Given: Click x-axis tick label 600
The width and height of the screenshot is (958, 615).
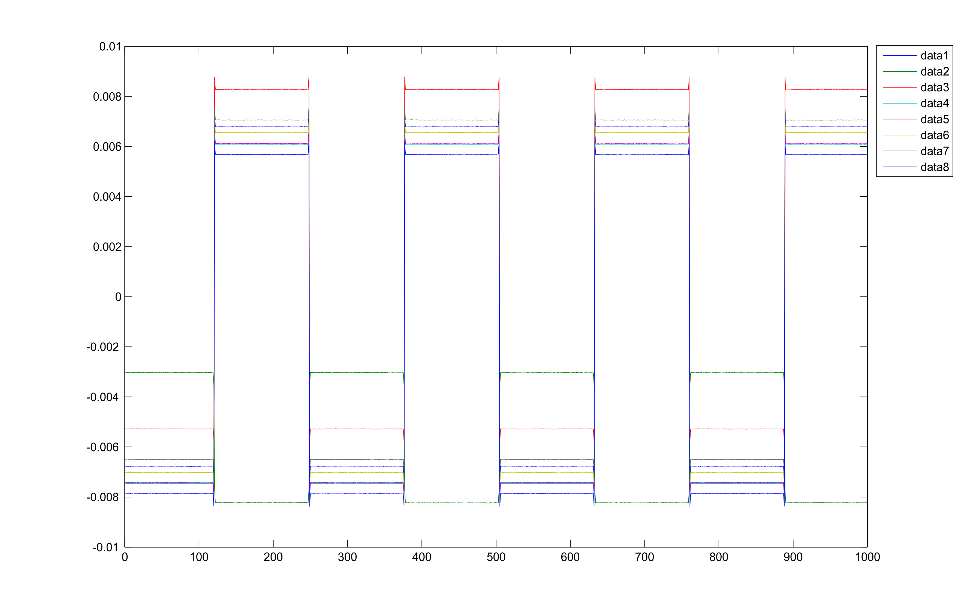Looking at the screenshot, I should 570,557.
